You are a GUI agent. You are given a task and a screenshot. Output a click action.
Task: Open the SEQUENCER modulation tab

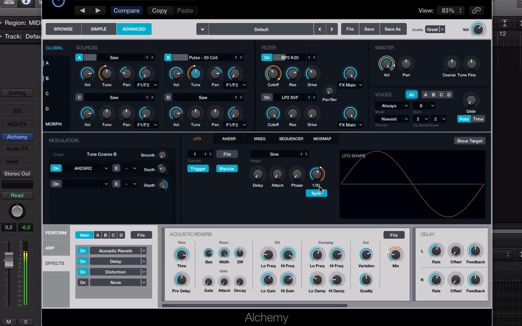tap(291, 139)
